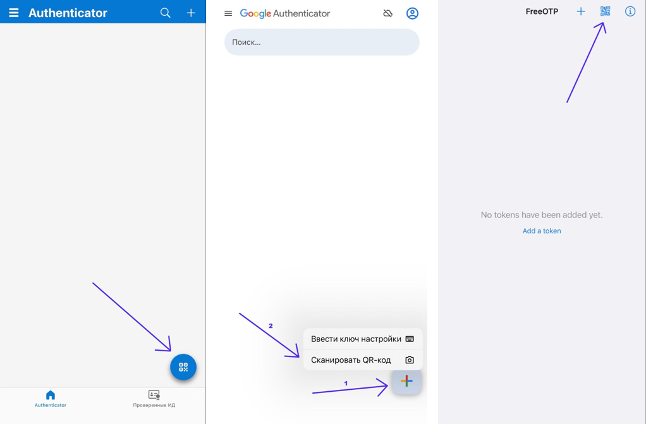Select the FreeOTP title text
Screen dimensions: 646x424
click(x=542, y=11)
